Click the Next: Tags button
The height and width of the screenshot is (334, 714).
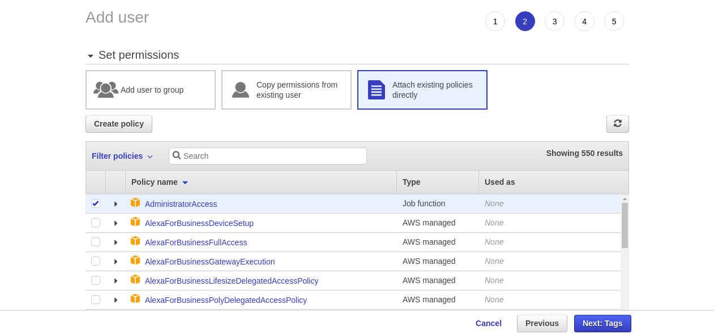602,323
